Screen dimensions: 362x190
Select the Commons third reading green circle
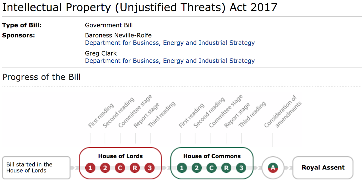tap(241, 168)
